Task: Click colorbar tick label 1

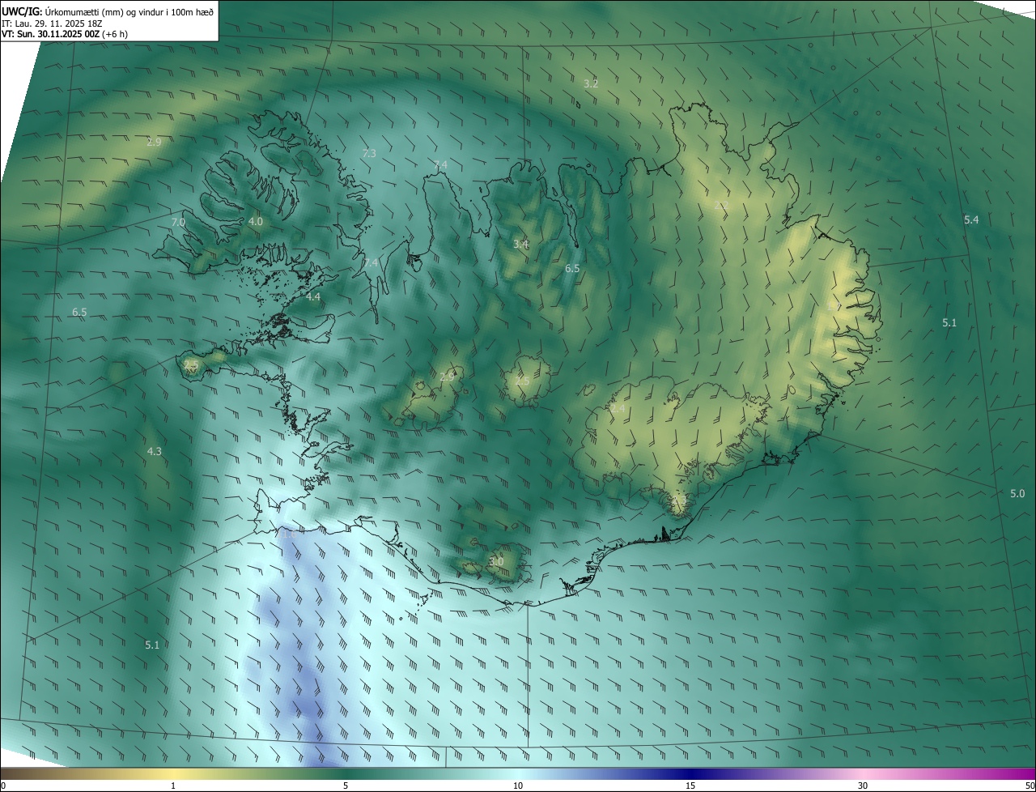Action: 173,786
